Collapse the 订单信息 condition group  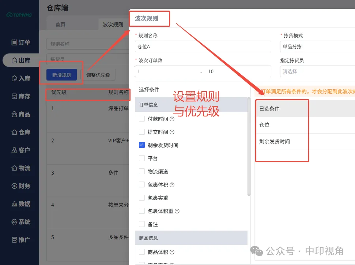191,105
